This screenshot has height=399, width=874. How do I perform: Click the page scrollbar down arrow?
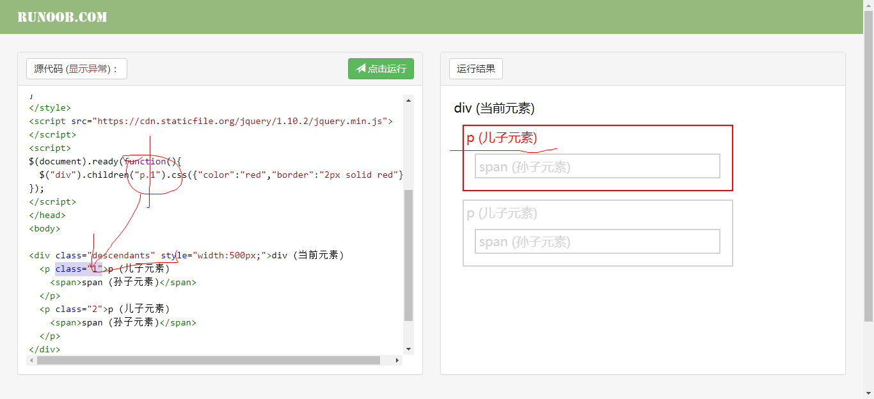(868, 393)
